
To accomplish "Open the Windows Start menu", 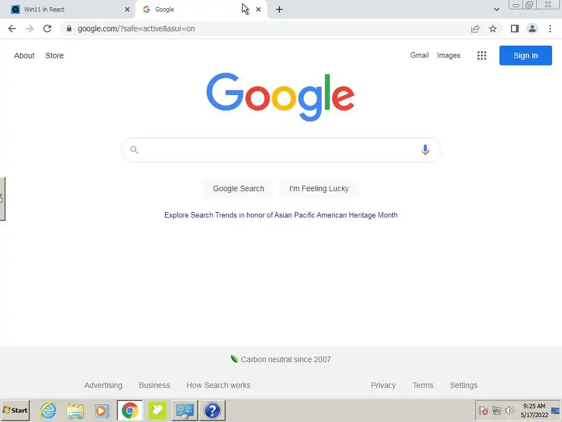I will (x=15, y=410).
